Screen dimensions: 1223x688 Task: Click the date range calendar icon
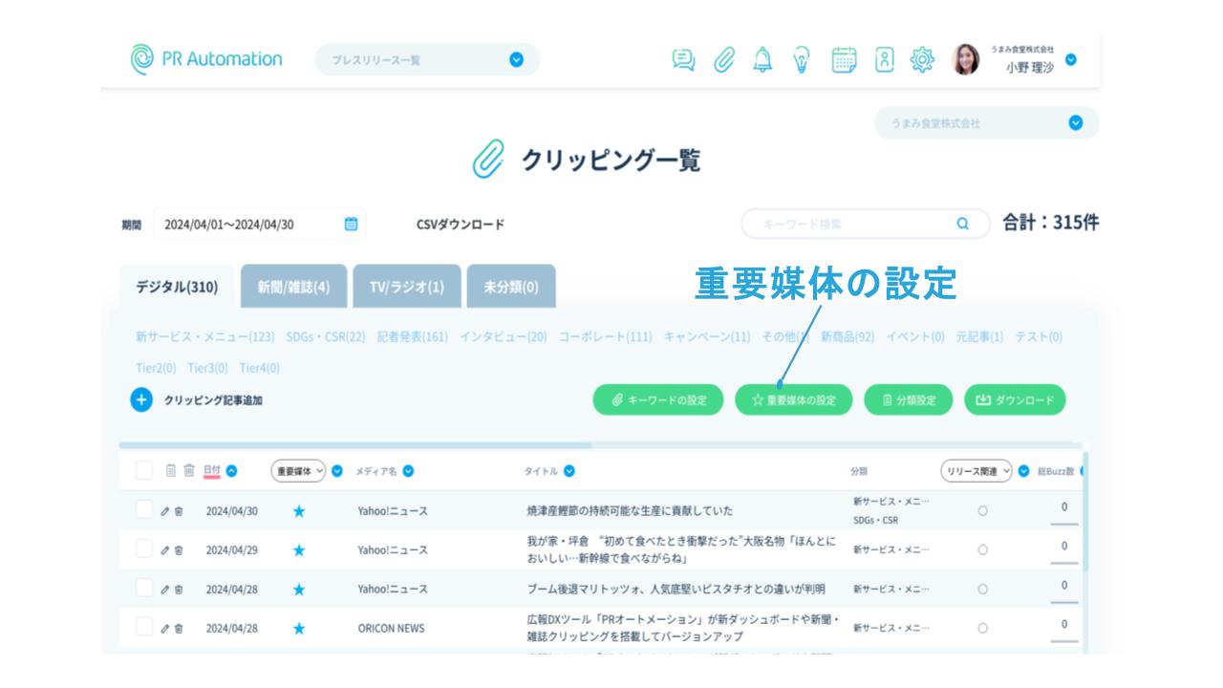351,225
